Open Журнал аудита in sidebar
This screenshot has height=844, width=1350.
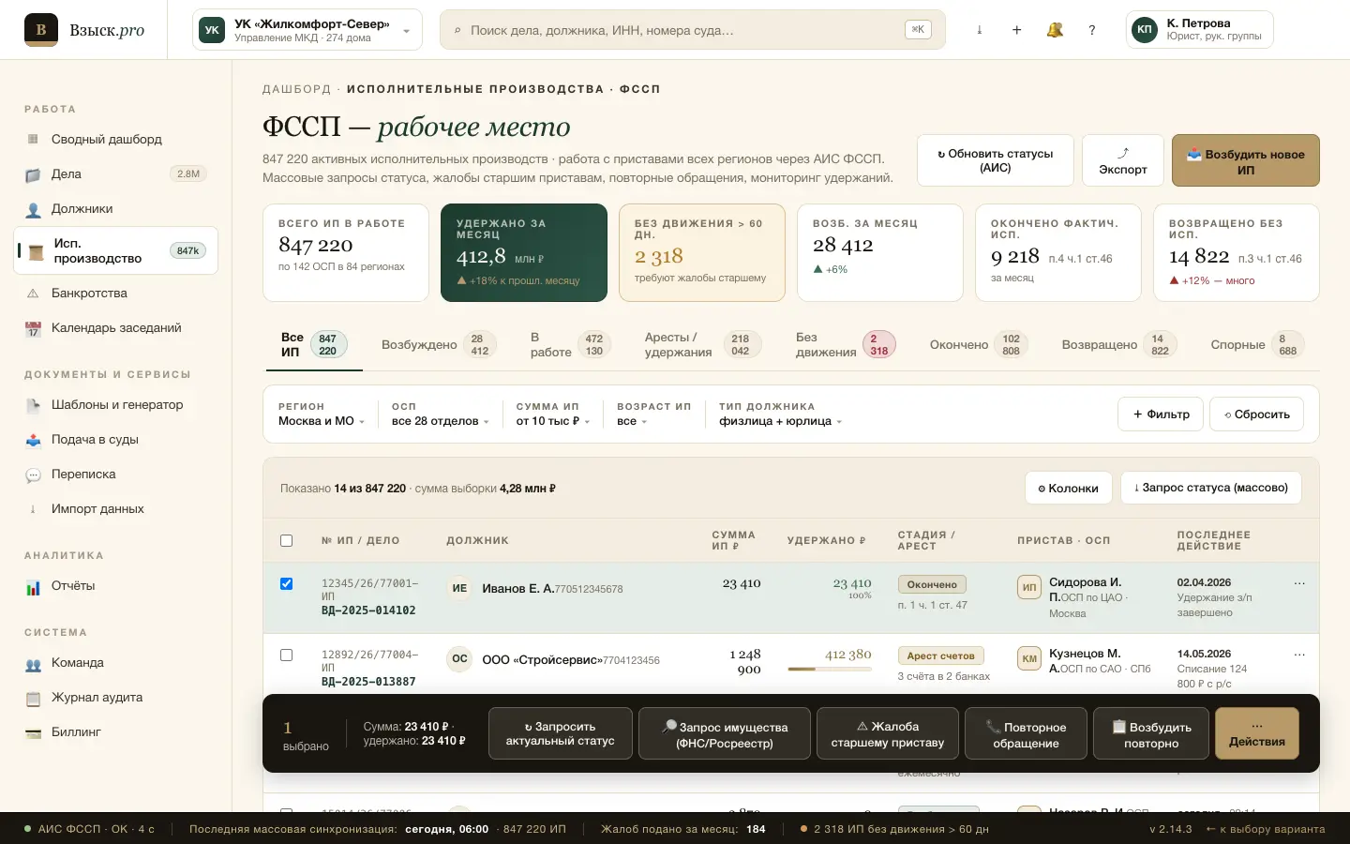(116, 697)
